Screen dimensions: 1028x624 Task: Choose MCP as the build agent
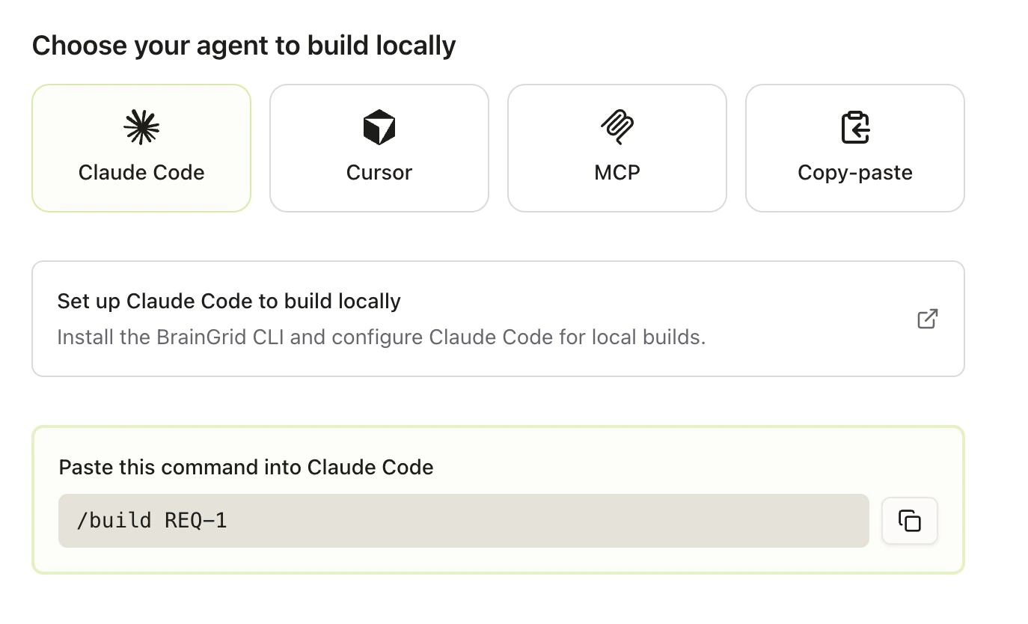[617, 147]
